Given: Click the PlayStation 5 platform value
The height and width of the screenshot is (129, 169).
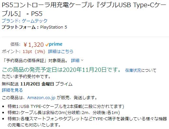Looking at the screenshot, I should pos(54,27).
